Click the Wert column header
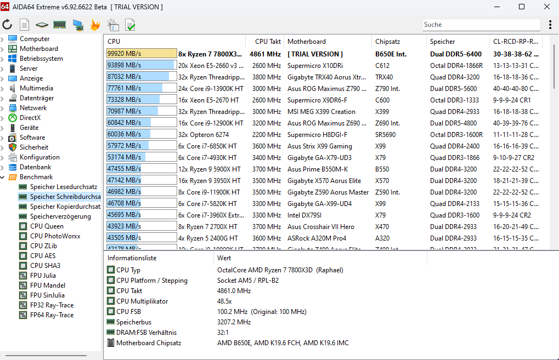The width and height of the screenshot is (559, 360). click(x=320, y=258)
